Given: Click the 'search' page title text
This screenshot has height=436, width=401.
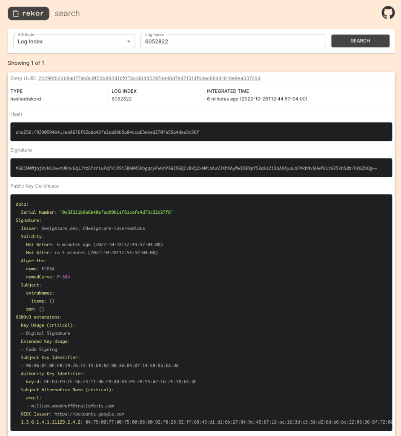Looking at the screenshot, I should (x=67, y=14).
